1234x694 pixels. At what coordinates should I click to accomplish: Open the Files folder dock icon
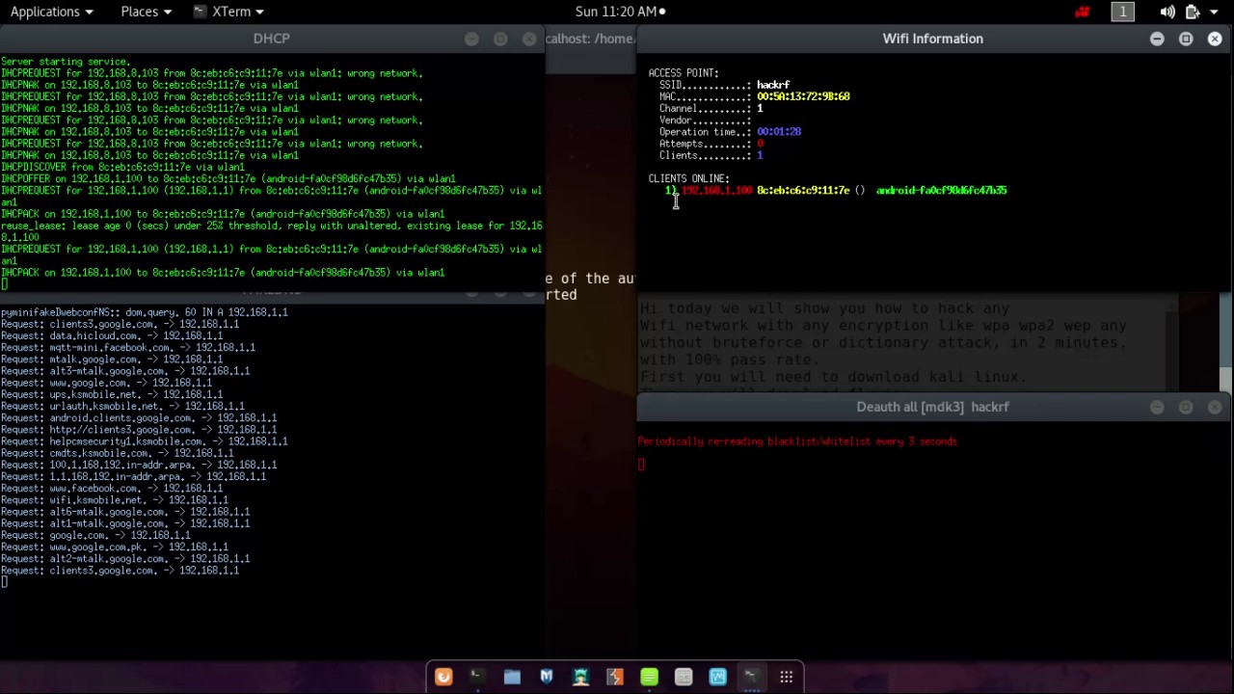pos(512,677)
